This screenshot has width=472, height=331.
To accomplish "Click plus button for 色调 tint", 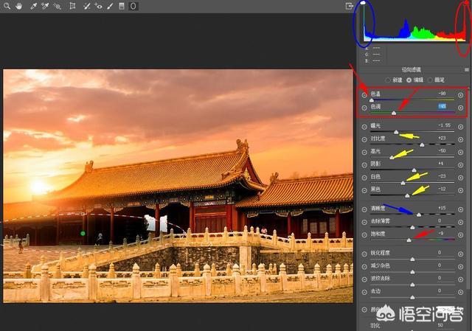I will pyautogui.click(x=460, y=108).
